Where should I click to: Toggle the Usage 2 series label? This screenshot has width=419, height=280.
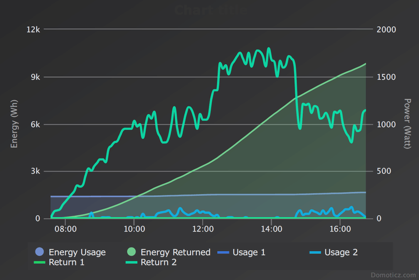pyautogui.click(x=341, y=252)
